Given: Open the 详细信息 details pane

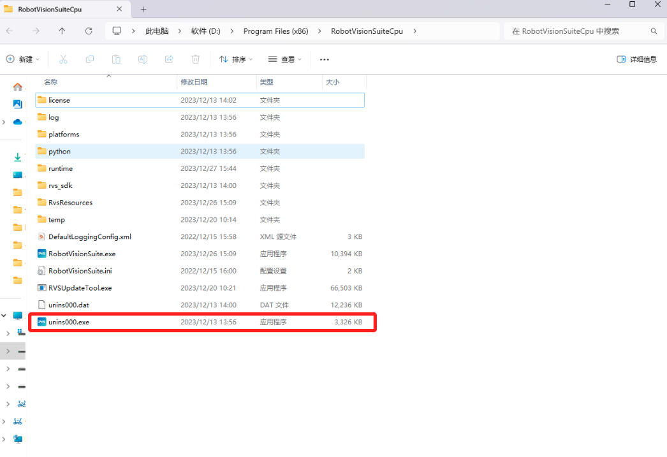Looking at the screenshot, I should coord(636,59).
